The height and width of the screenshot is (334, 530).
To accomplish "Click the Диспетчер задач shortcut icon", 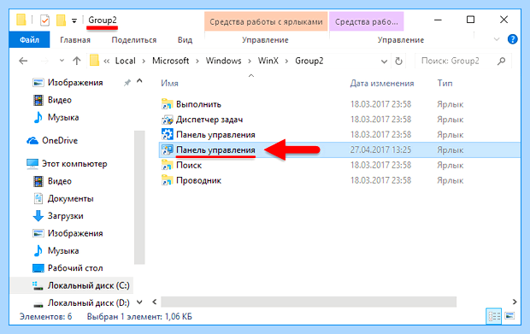I will pyautogui.click(x=167, y=120).
